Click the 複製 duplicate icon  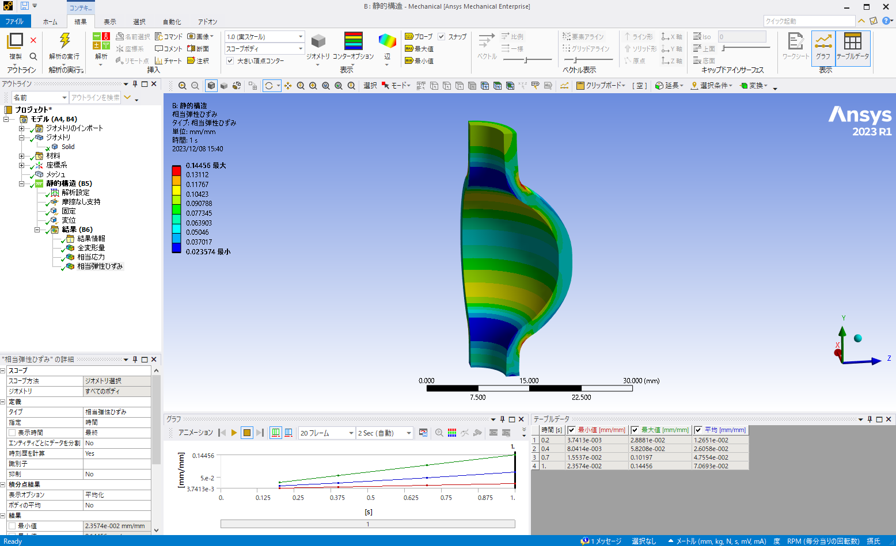click(x=16, y=40)
